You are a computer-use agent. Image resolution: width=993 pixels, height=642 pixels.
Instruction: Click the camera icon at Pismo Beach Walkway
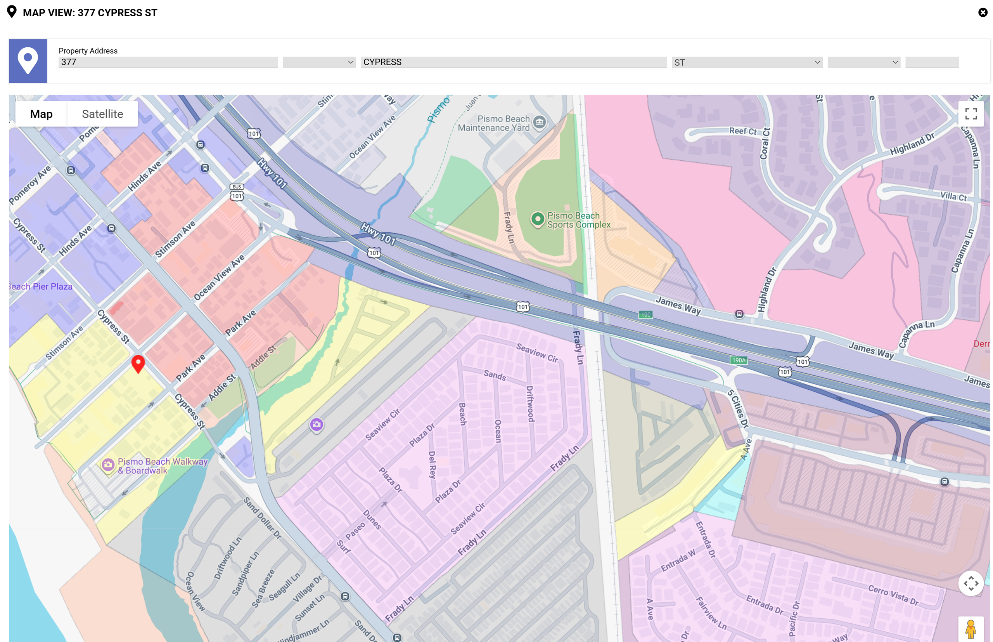point(108,465)
